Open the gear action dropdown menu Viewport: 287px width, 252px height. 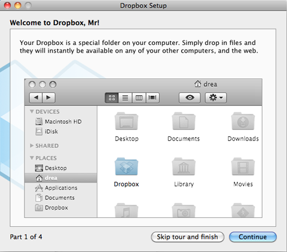(x=216, y=98)
